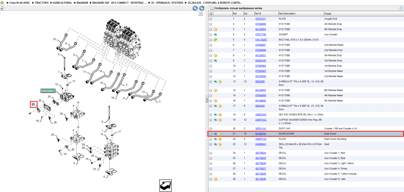
Task: Toggle the selection circle for row 1 PLATE
Action: tap(210, 19)
